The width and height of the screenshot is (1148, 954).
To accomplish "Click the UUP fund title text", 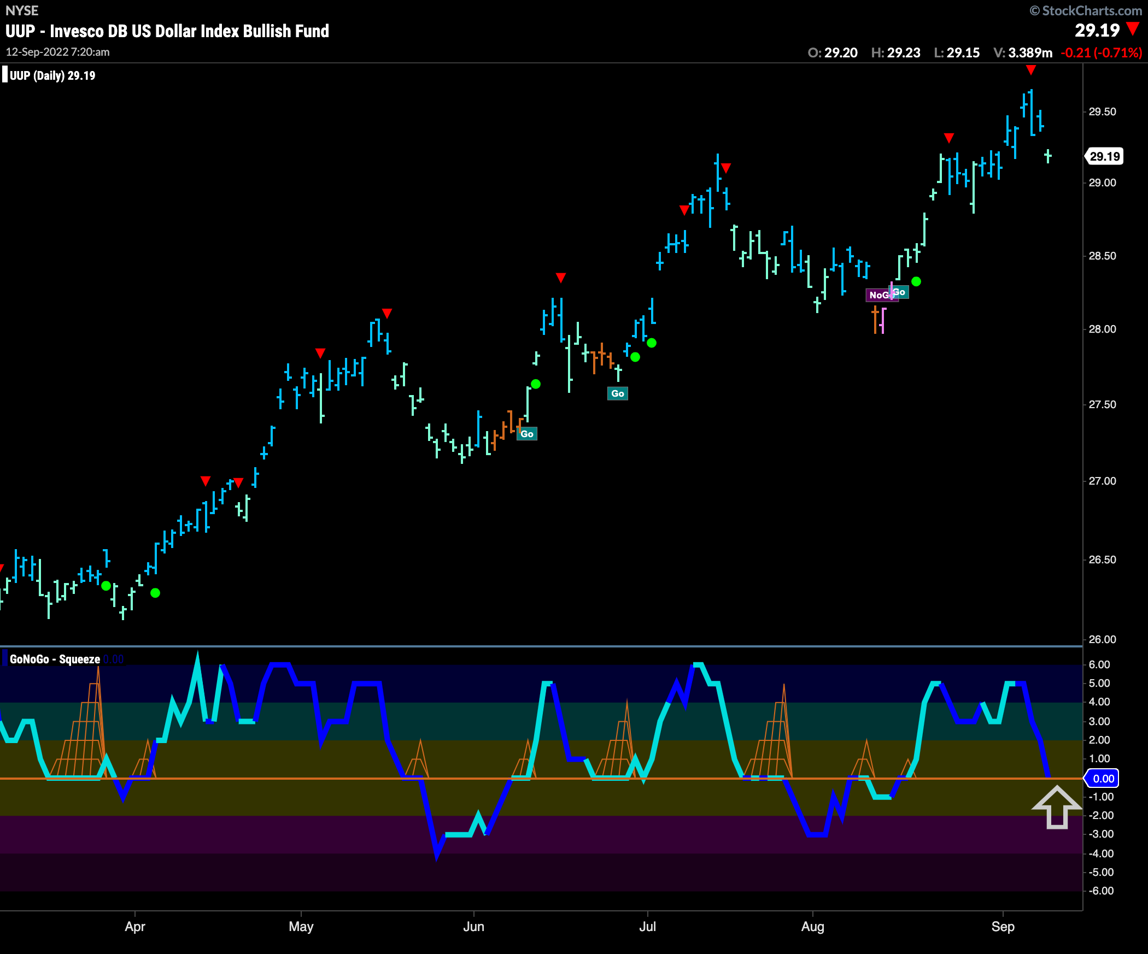I will (167, 31).
